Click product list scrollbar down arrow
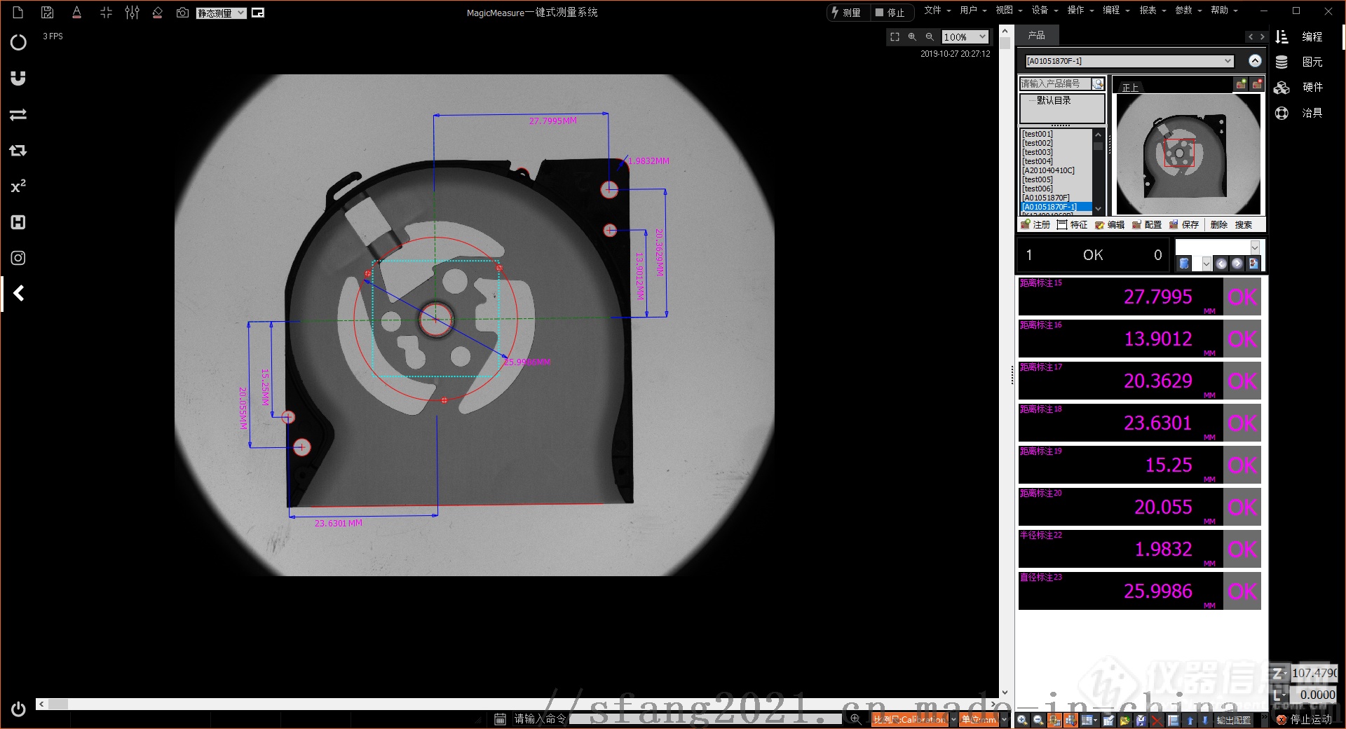This screenshot has height=729, width=1346. point(1099,209)
